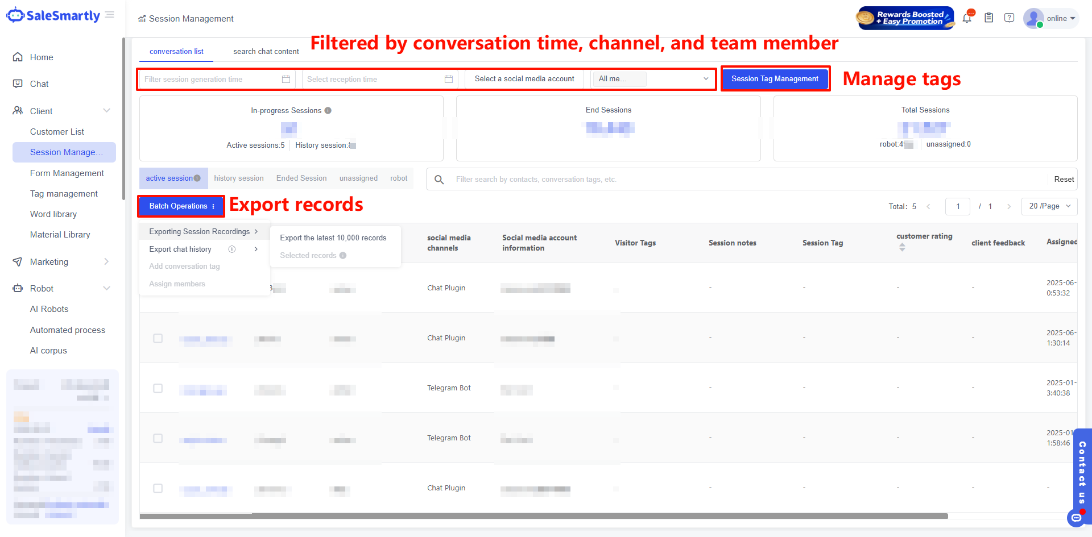The width and height of the screenshot is (1092, 537).
Task: Click the Reset link above the table
Action: point(1063,179)
